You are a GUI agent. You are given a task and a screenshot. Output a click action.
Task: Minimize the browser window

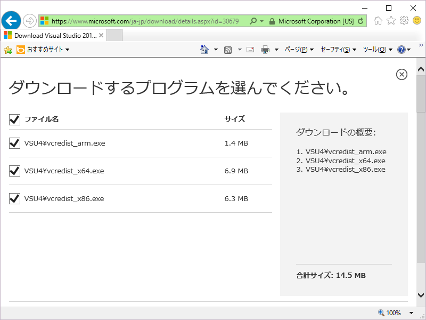coord(365,8)
